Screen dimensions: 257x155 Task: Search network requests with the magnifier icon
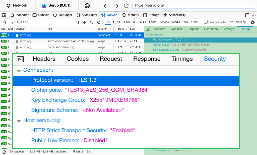point(91,22)
